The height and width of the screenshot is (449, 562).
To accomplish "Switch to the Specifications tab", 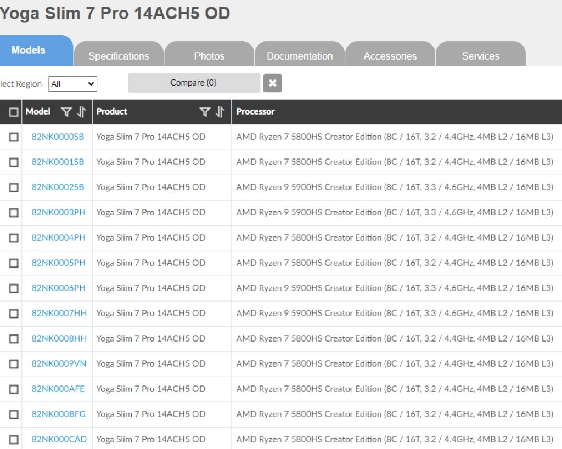I will (x=119, y=56).
